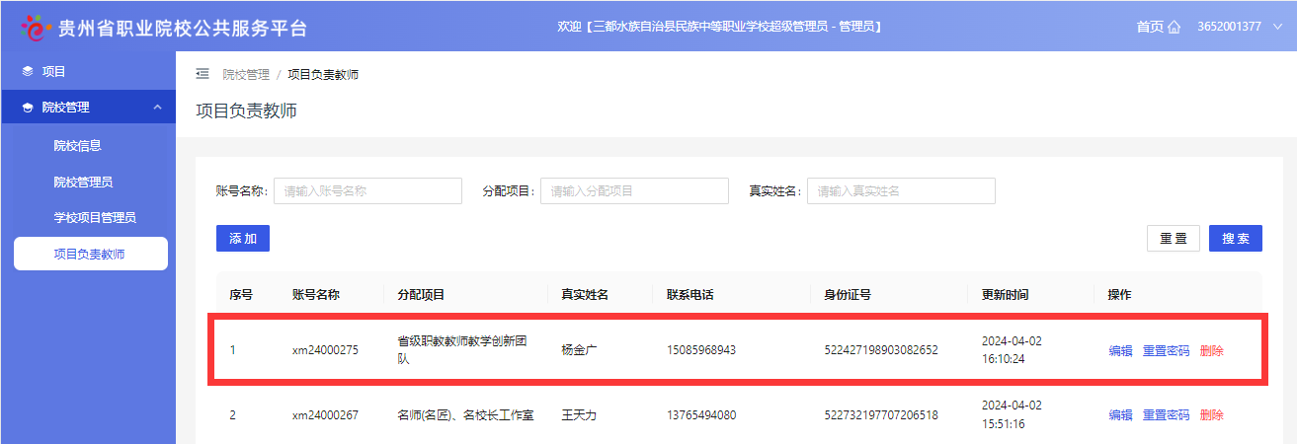Click the 重置 button
Image resolution: width=1297 pixels, height=444 pixels.
(1173, 239)
